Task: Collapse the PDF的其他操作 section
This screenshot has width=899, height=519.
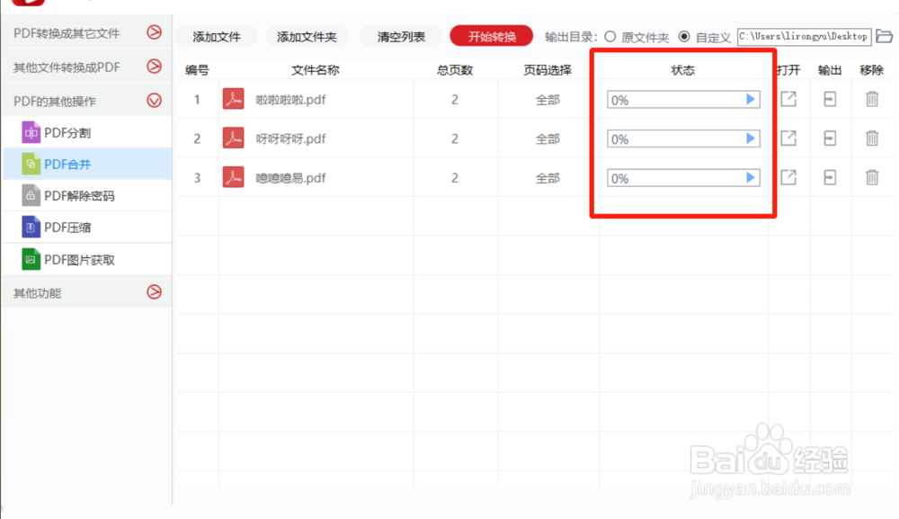Action: pyautogui.click(x=154, y=100)
